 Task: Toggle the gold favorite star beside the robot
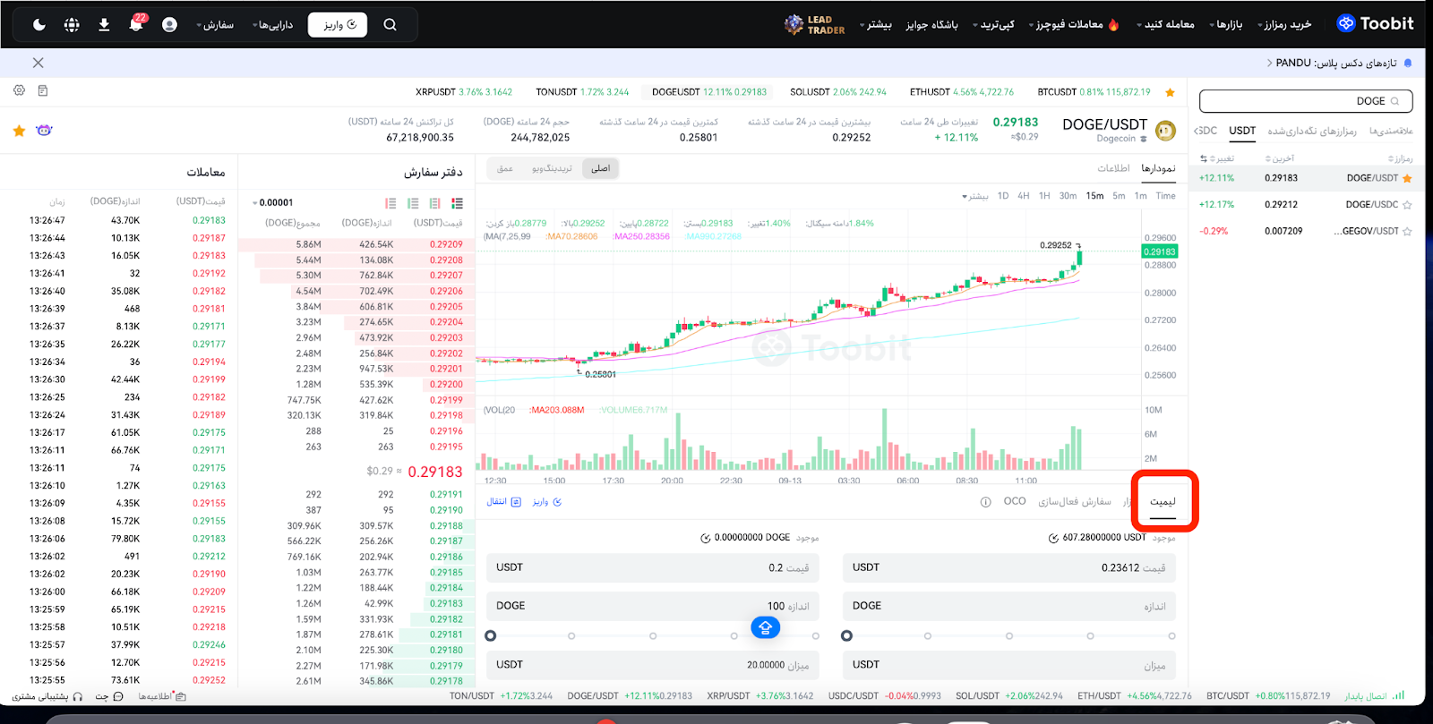pyautogui.click(x=19, y=131)
